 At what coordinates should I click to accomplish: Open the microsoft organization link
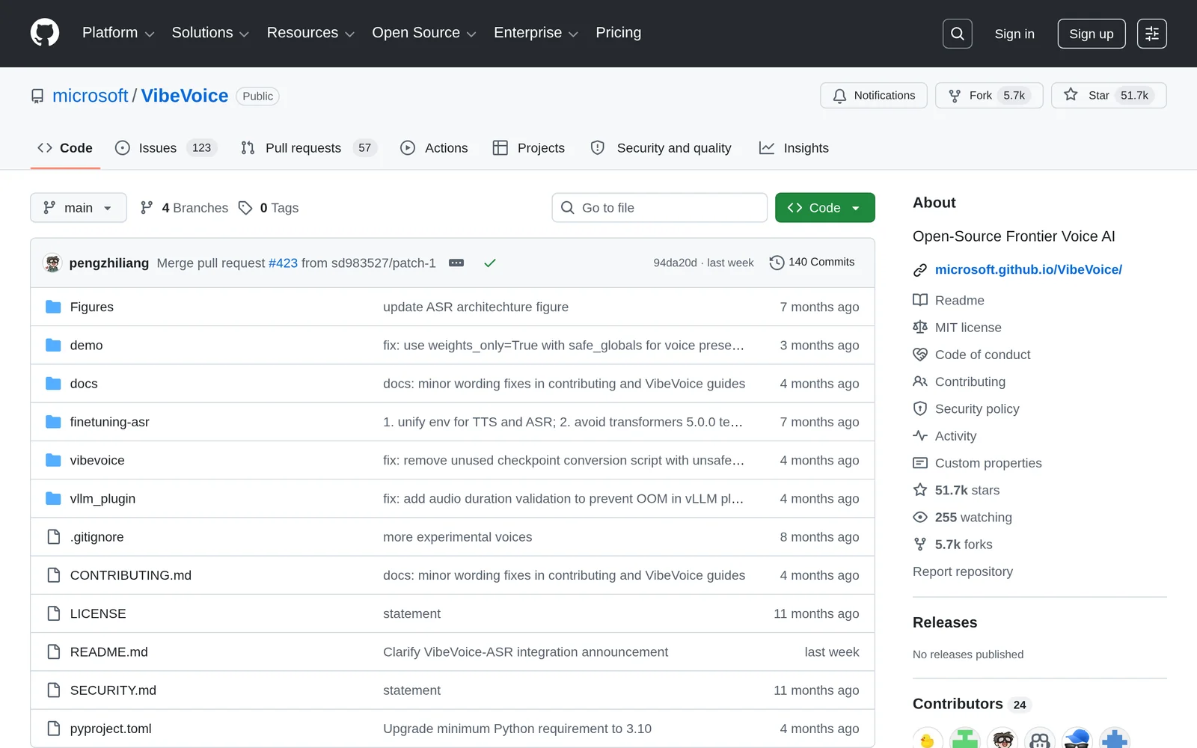point(91,96)
